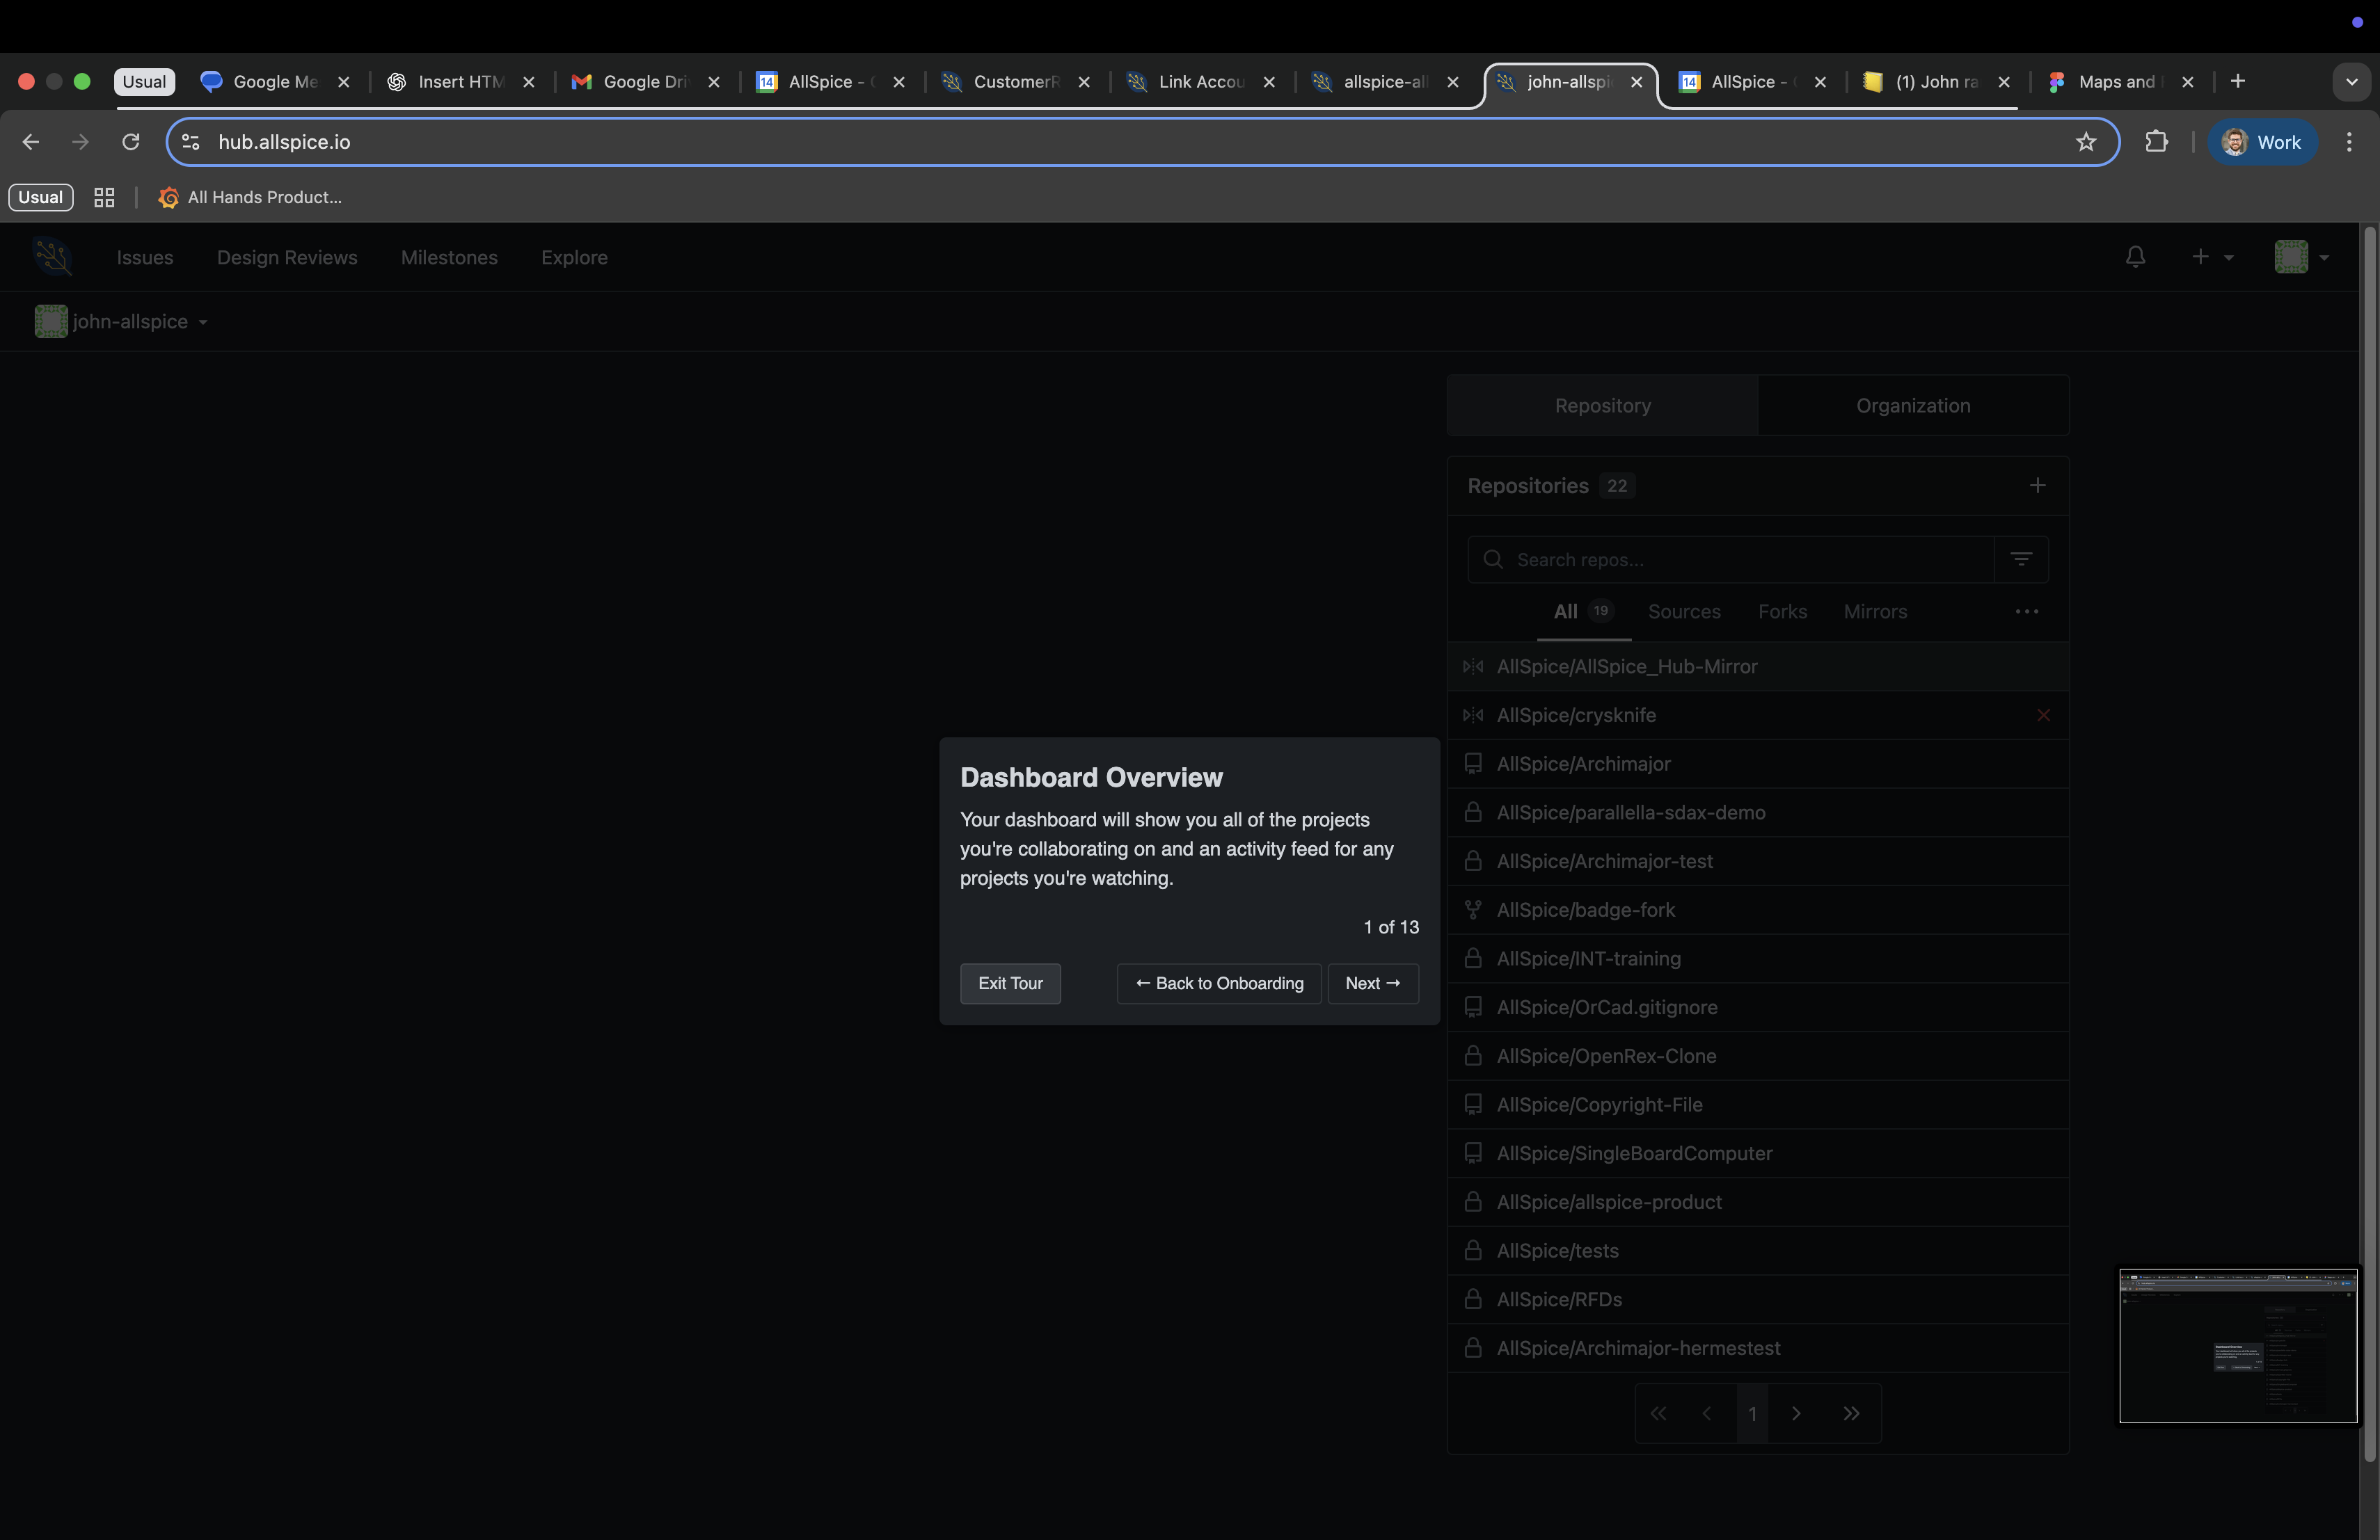Open the three-dots overflow menu in repo tabs
Viewport: 2380px width, 1540px height.
(2026, 611)
